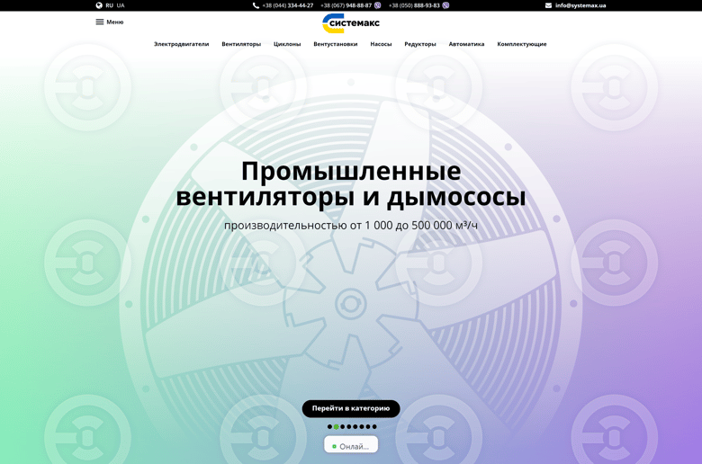Open the Редукторы category
The image size is (702, 464).
click(420, 44)
